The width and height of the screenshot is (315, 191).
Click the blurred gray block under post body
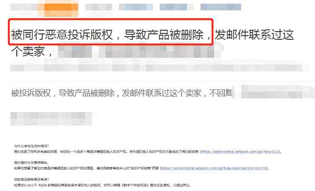tap(51, 119)
